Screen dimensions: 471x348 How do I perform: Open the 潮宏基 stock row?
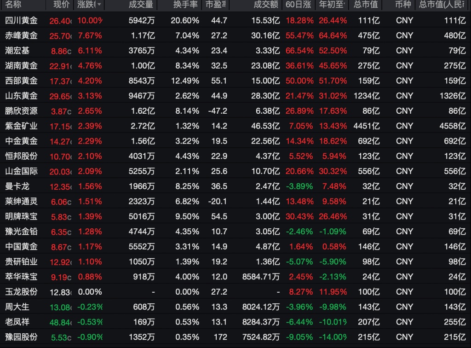(x=235, y=51)
